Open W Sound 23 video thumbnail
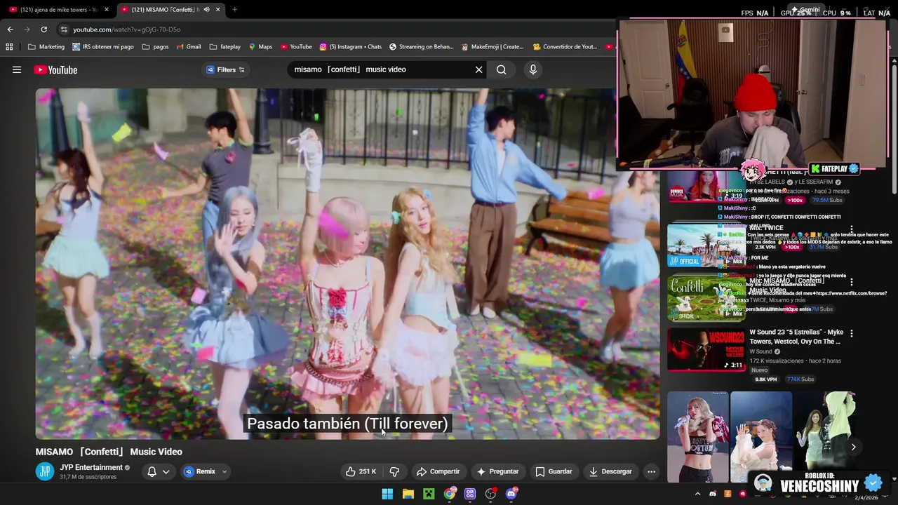This screenshot has width=898, height=505. (x=706, y=349)
